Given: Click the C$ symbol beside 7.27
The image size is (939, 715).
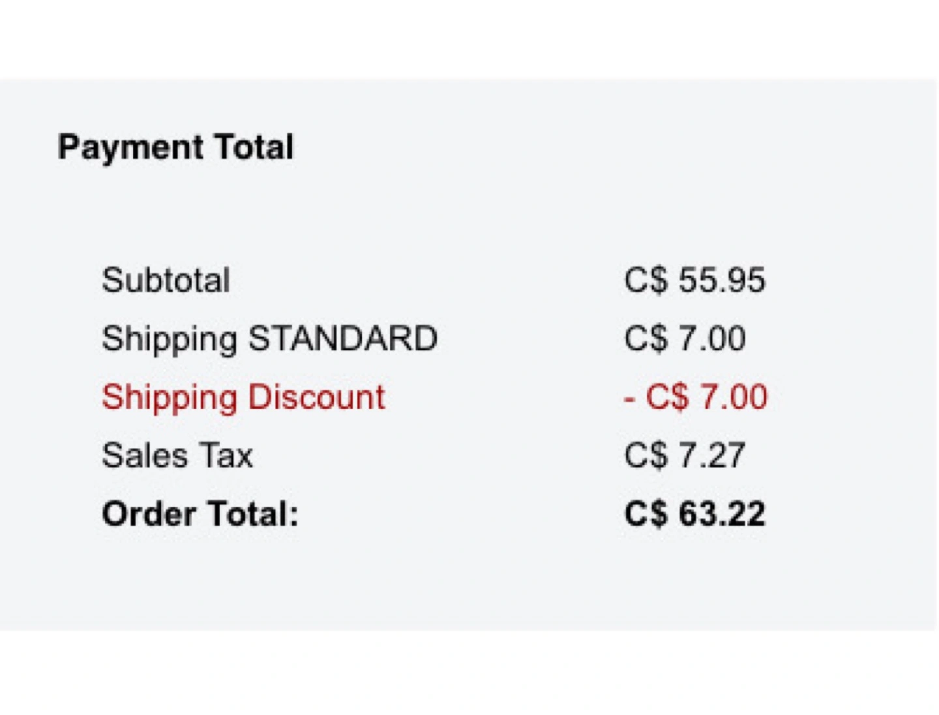Looking at the screenshot, I should (646, 455).
